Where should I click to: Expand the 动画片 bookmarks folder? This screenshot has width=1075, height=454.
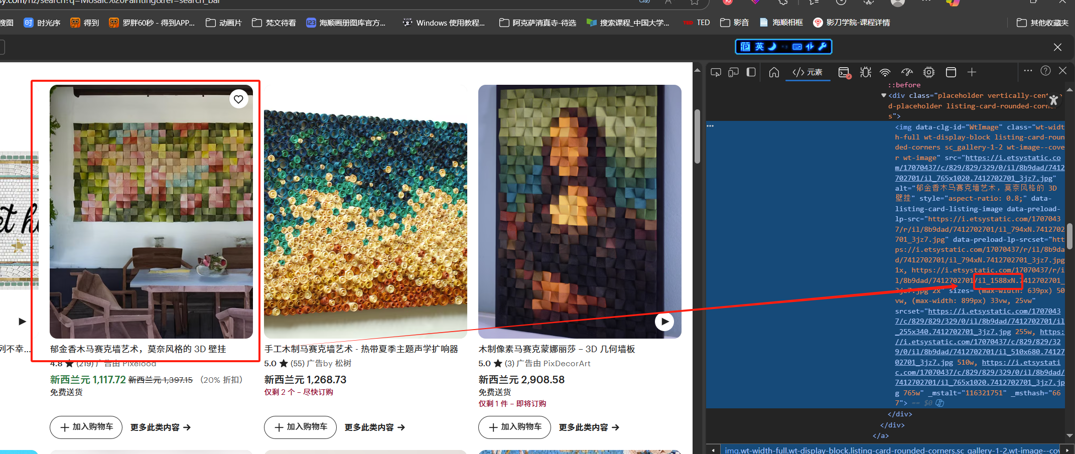click(224, 23)
